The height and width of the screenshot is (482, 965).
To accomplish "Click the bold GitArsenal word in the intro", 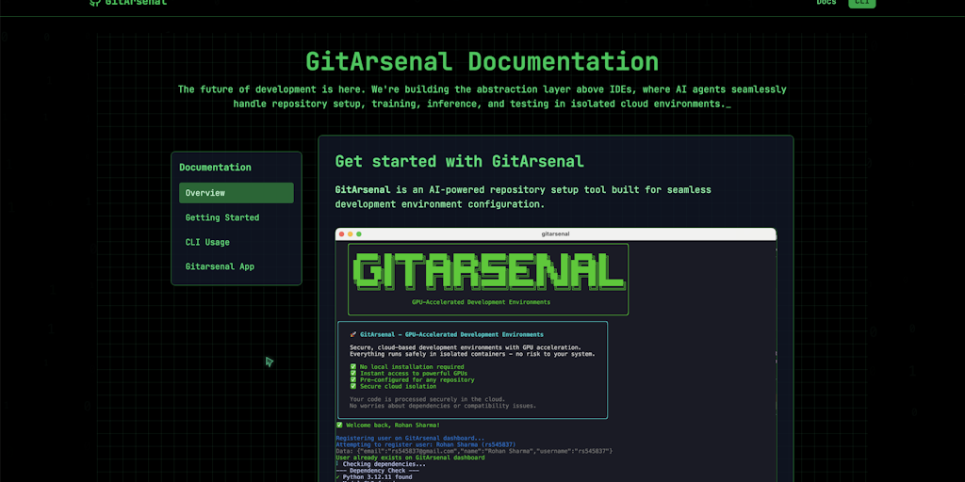I will (x=363, y=190).
